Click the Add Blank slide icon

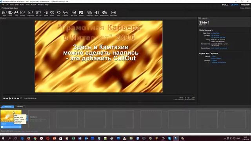[x=31, y=13]
